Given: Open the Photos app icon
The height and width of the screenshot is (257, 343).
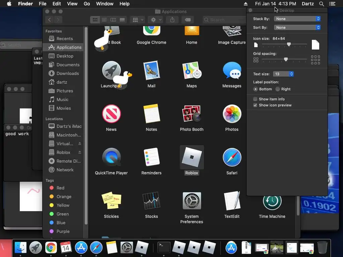Looking at the screenshot, I should pos(232,114).
